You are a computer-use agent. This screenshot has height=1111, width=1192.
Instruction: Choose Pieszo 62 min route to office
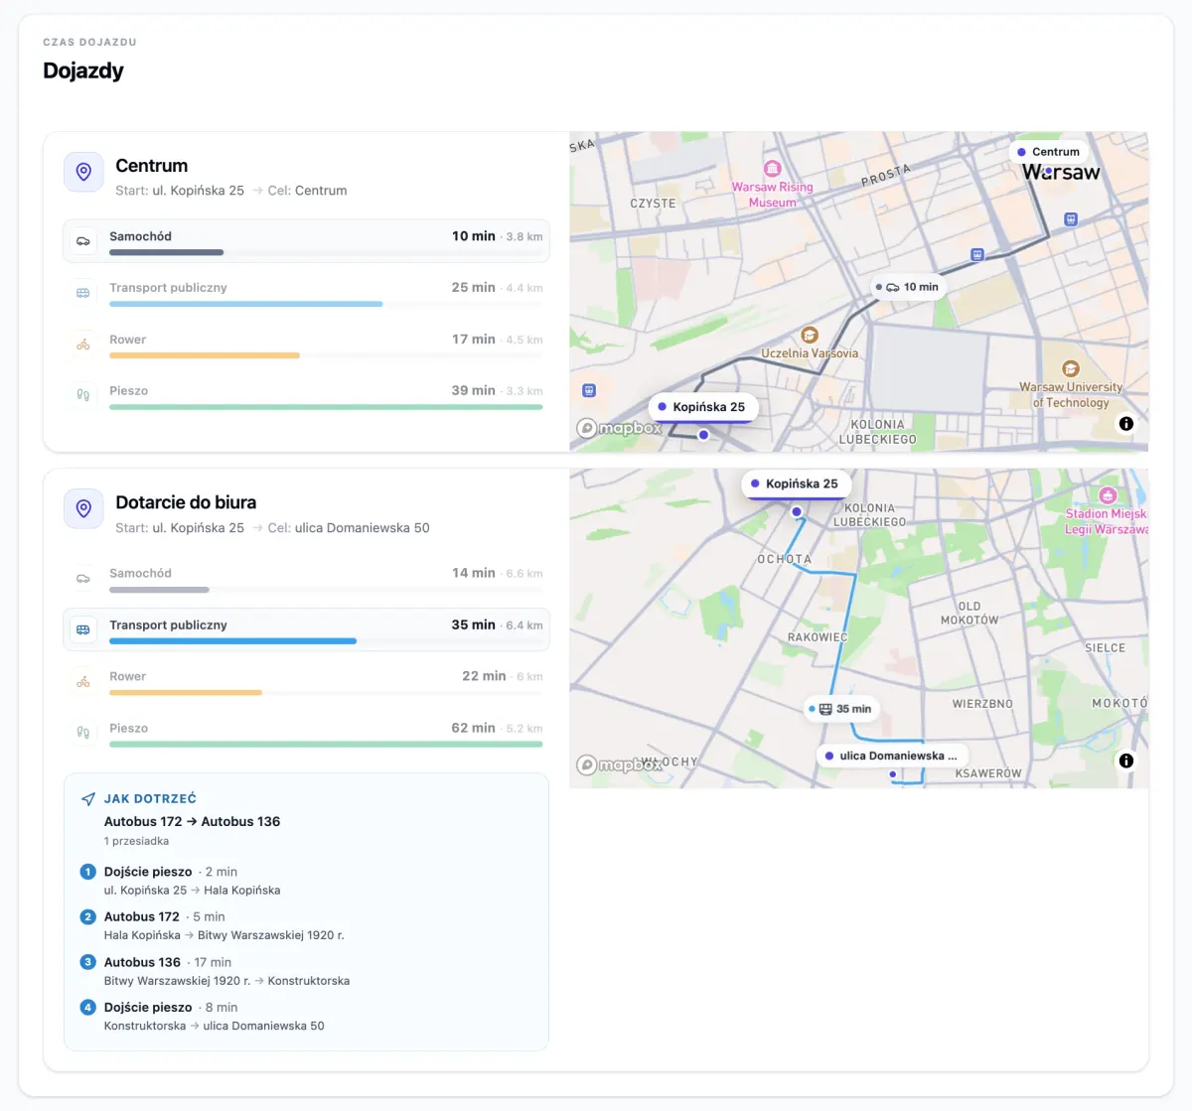pos(306,733)
